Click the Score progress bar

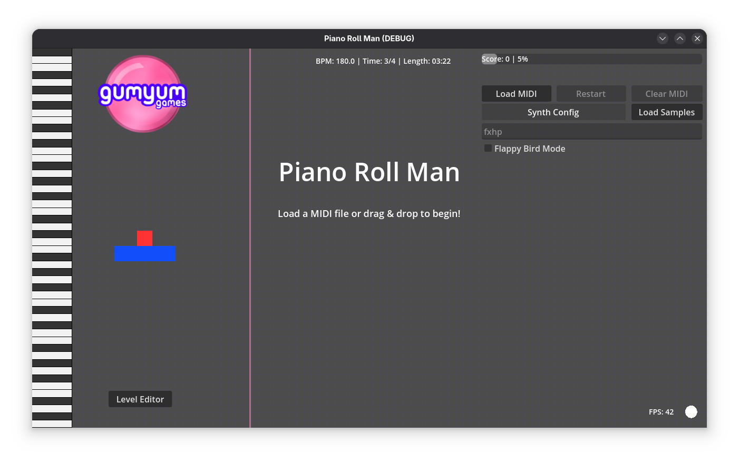coord(591,59)
